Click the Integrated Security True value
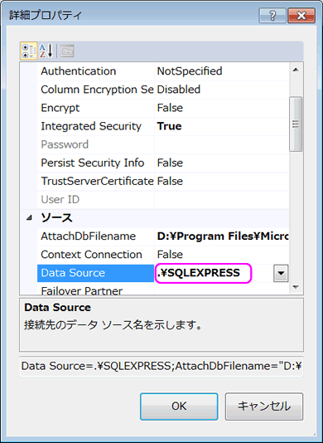Image resolution: width=323 pixels, height=443 pixels. 169,126
